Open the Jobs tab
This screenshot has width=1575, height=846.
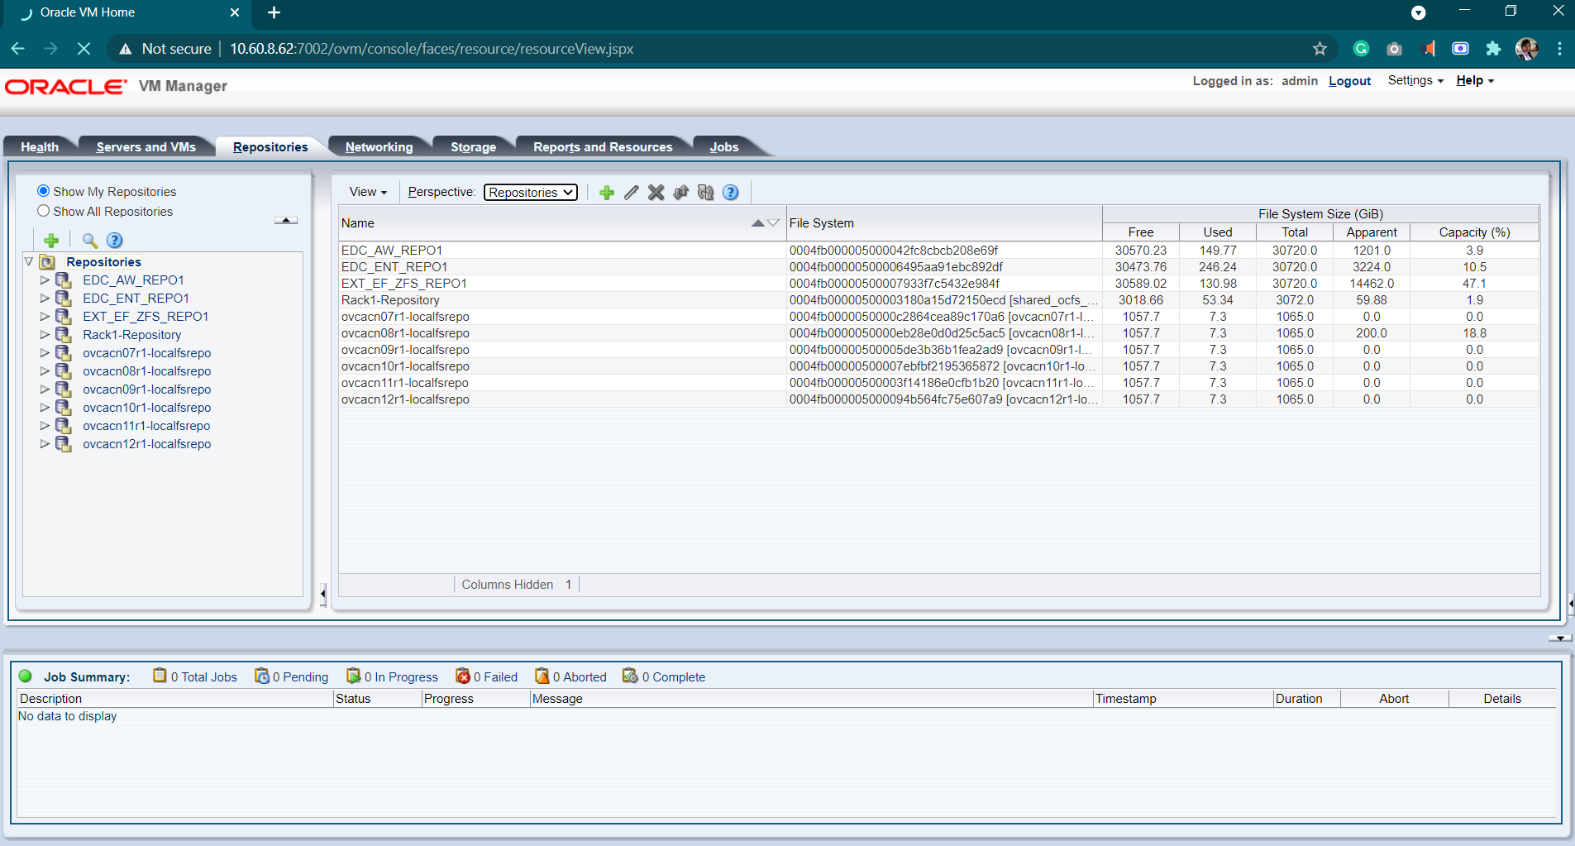(x=724, y=146)
